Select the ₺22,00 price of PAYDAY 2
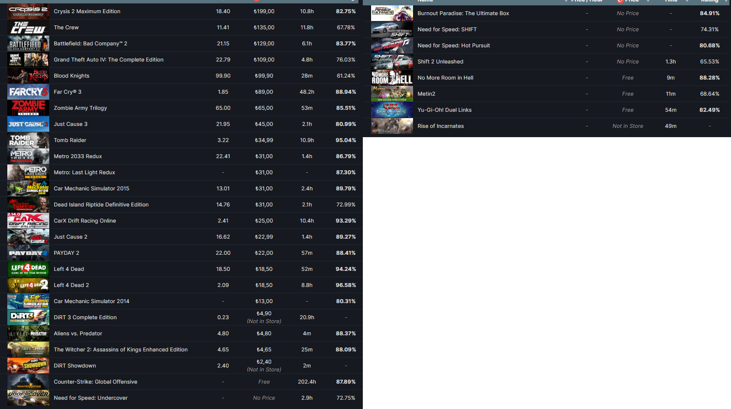The image size is (731, 409). click(264, 253)
